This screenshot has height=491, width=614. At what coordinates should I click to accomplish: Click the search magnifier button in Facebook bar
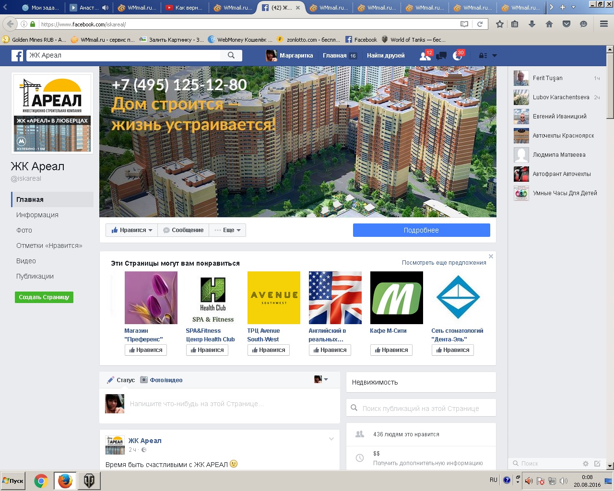pyautogui.click(x=231, y=56)
